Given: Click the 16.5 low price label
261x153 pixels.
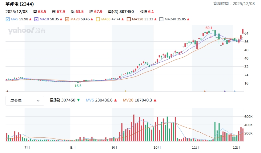Looking at the screenshot, I should coord(78,86).
